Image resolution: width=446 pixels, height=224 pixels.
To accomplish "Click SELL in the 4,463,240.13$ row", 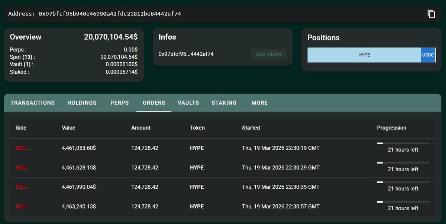I will (22, 207).
